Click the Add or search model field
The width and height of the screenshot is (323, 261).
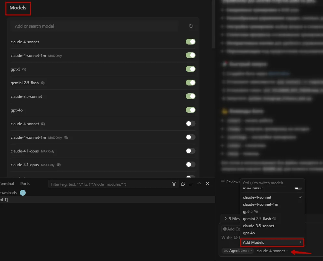click(x=94, y=26)
